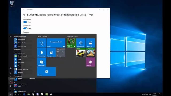Click the Power icon in Start menu
The height and width of the screenshot is (96, 171).
coord(11,90)
